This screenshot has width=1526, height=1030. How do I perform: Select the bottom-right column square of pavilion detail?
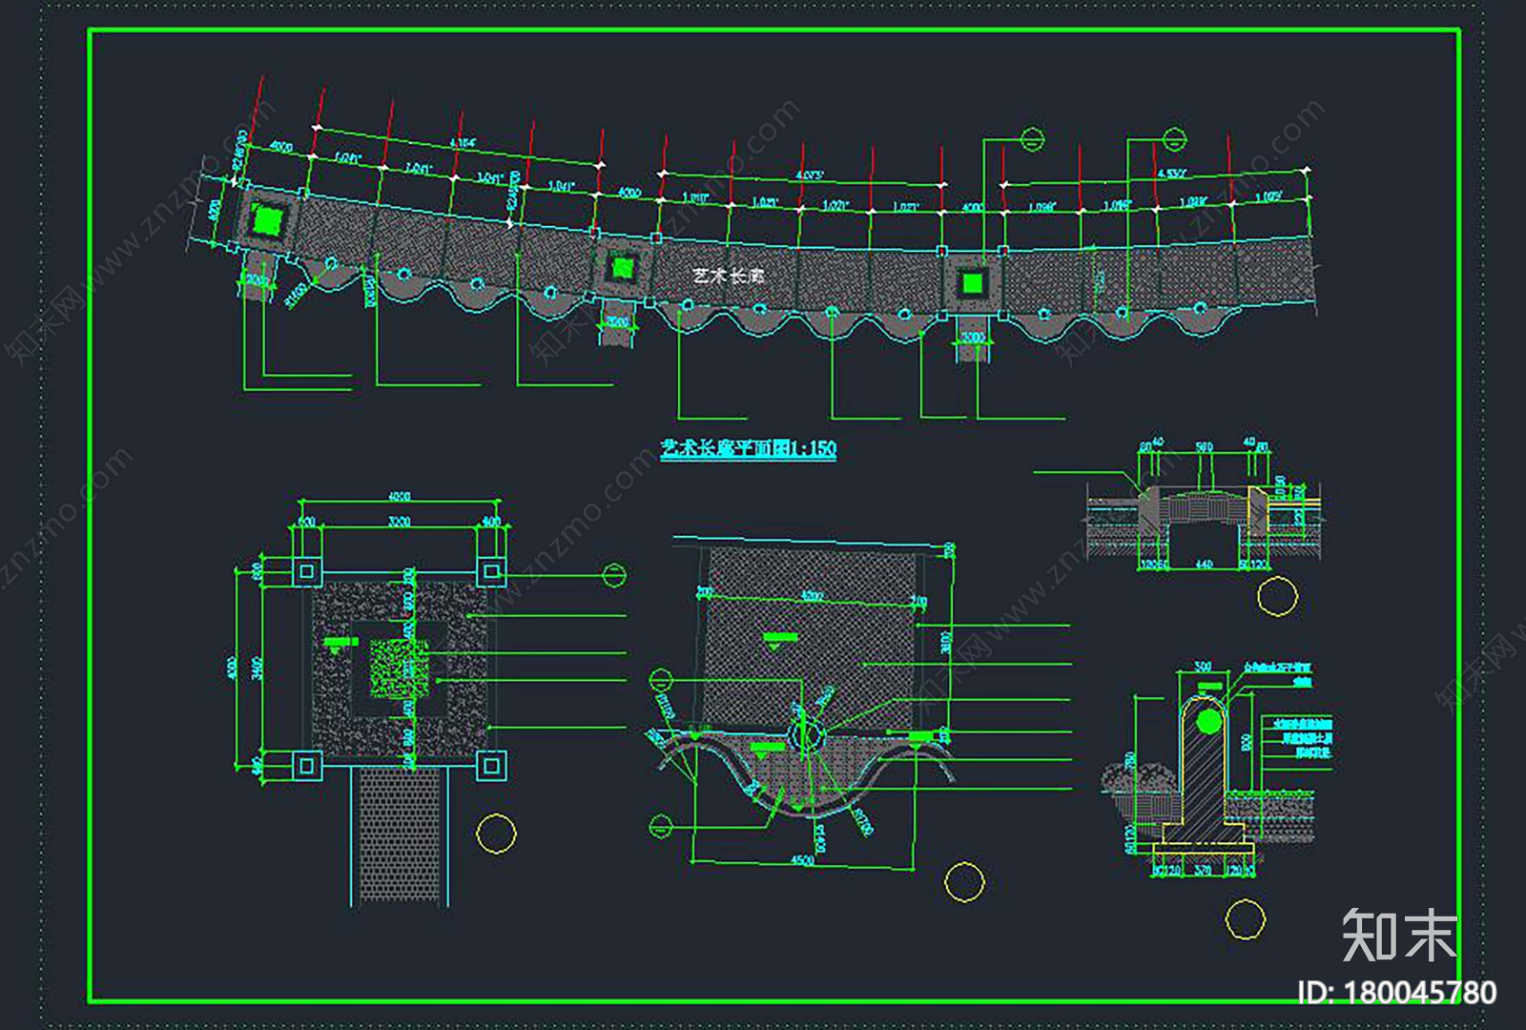tap(491, 765)
